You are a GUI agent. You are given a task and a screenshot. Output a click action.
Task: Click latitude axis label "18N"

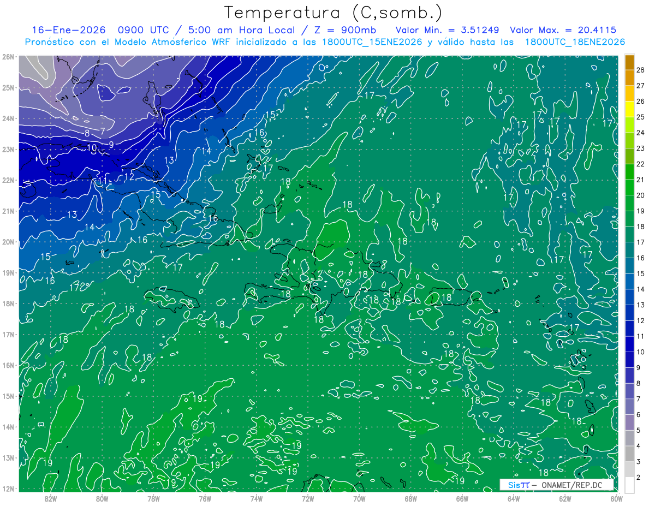(8, 303)
